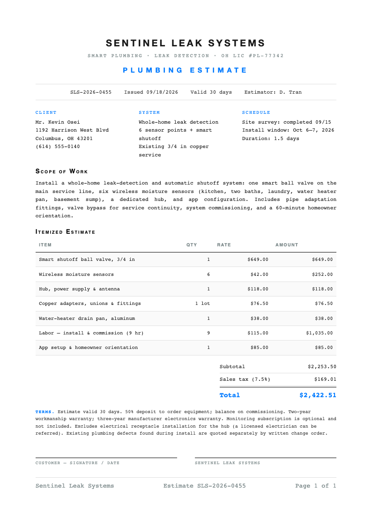Click Sales tax (7.5%) label
This screenshot has width=372, height=526.
[245, 379]
